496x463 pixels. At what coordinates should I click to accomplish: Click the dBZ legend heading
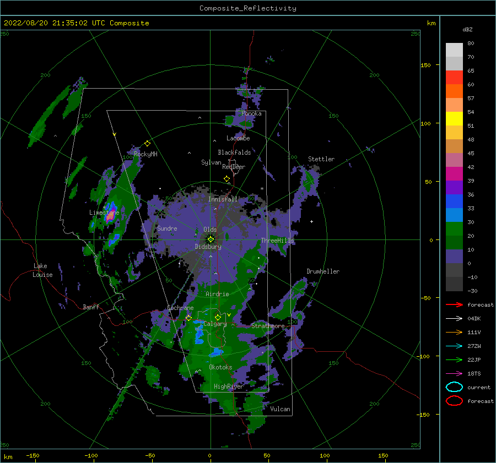tap(467, 29)
